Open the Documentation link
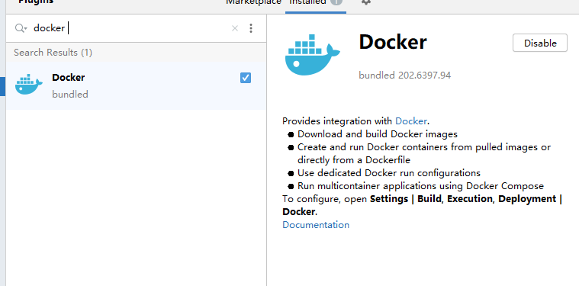 tap(316, 225)
